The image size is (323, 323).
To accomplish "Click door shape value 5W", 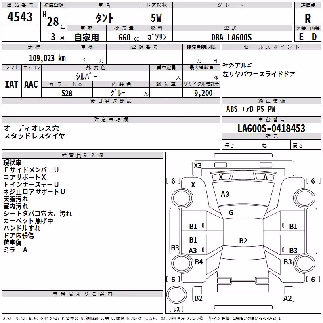I will (x=156, y=18).
